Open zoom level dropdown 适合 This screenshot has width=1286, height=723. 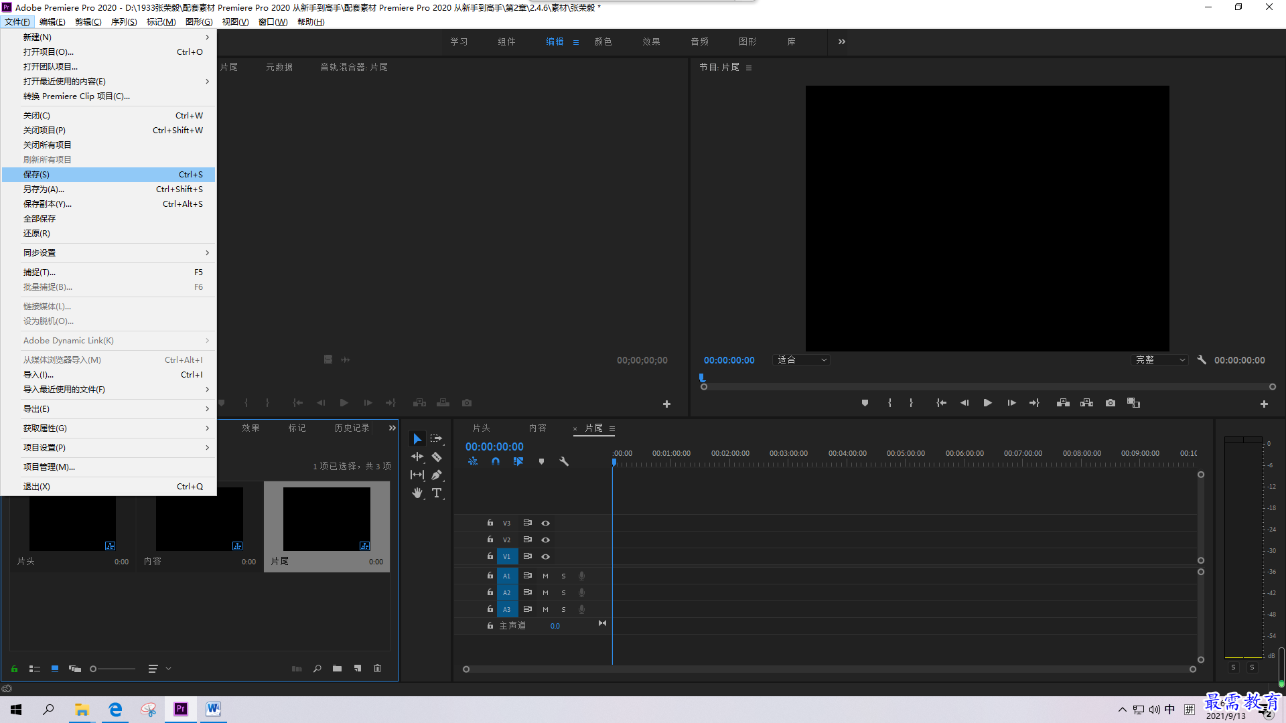coord(802,360)
